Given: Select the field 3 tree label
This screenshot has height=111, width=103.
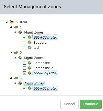Looking at the screenshot, I should 21,78.
